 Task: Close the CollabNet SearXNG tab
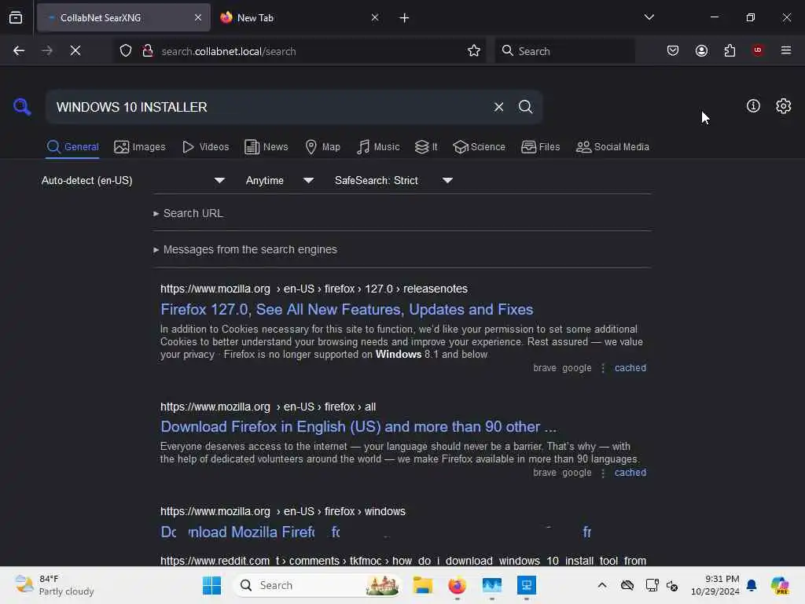coord(198,18)
